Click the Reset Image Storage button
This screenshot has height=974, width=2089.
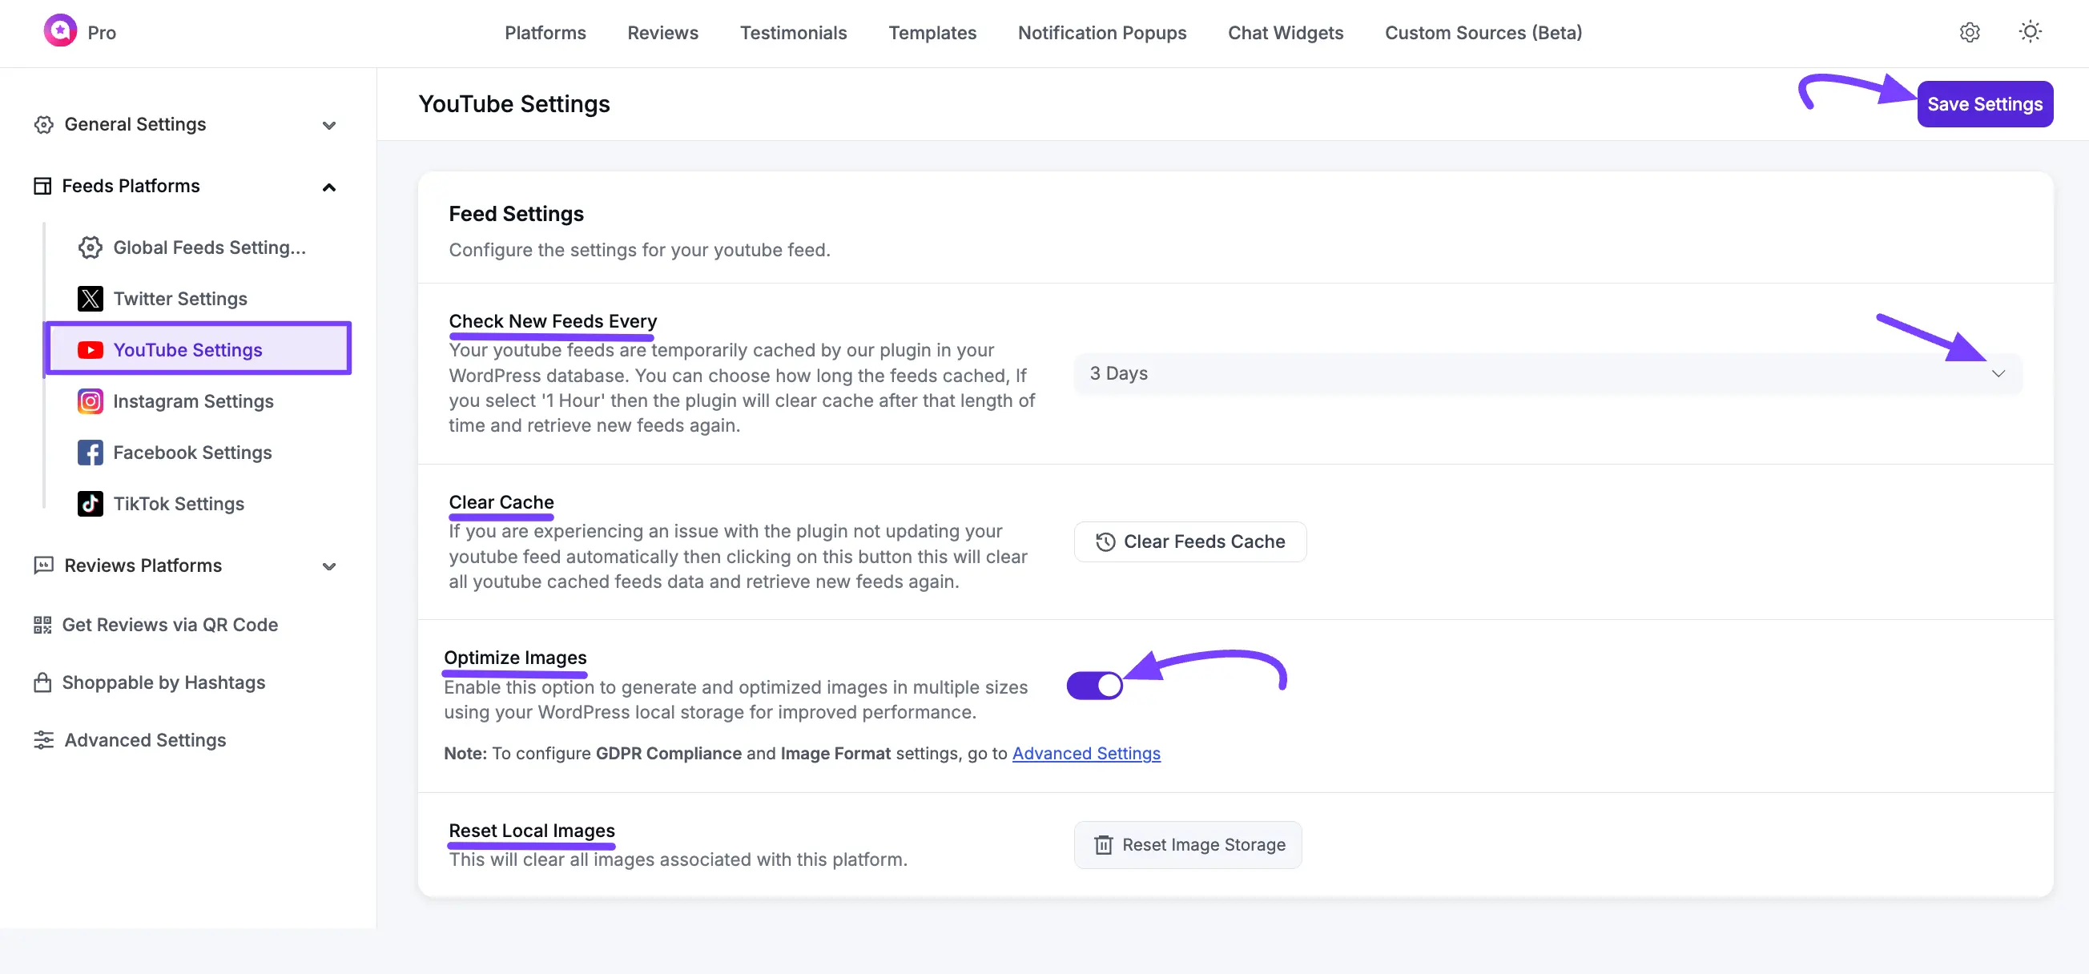point(1188,845)
